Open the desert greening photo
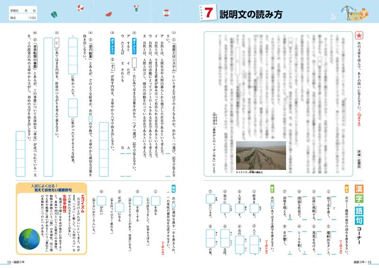Image resolution: width=379 pixels, height=268 pixels. pos(261,156)
